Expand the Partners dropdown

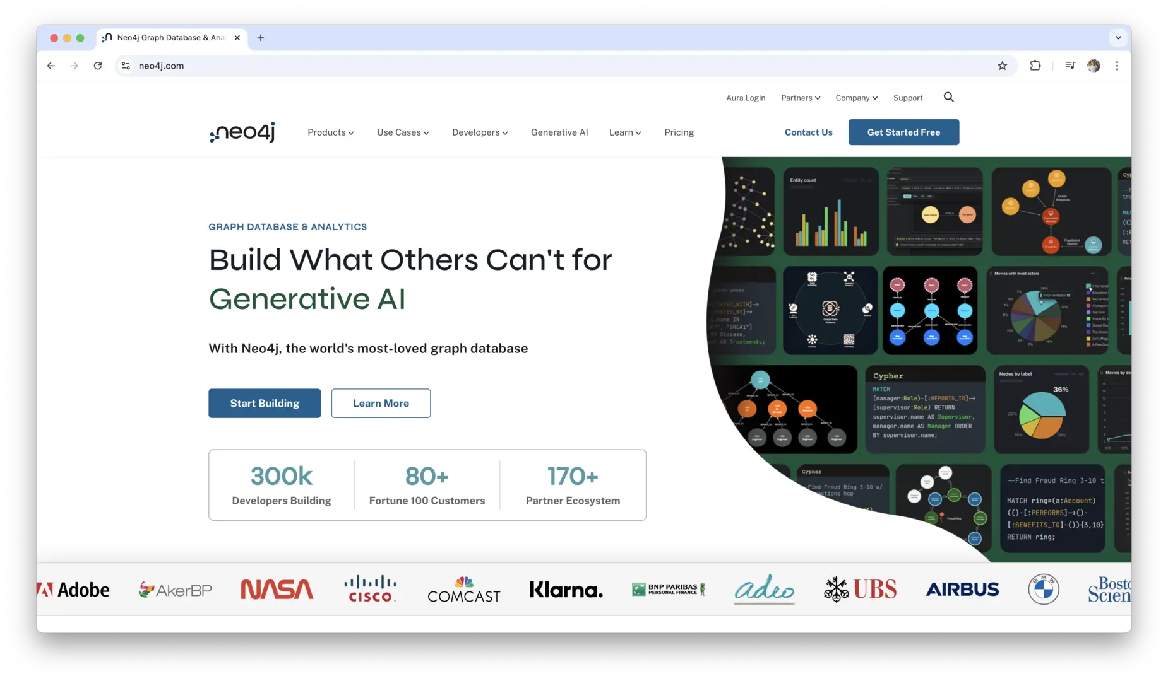[801, 98]
